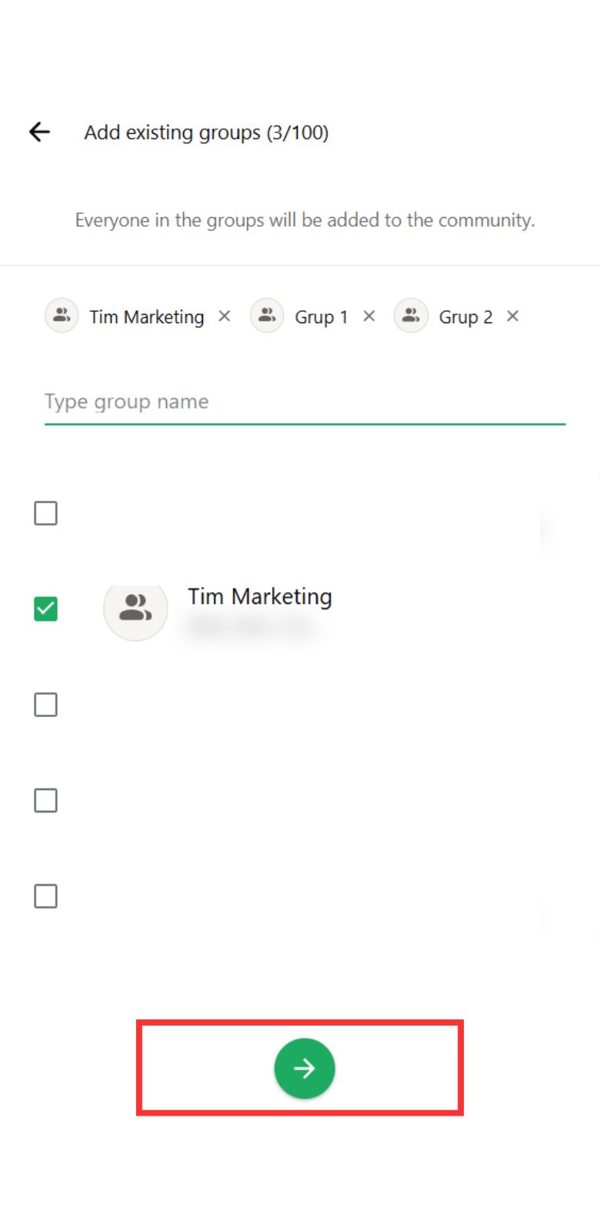The height and width of the screenshot is (1231, 600).
Task: Tick the checkbox above Tim Marketing's row
Action: [x=46, y=513]
